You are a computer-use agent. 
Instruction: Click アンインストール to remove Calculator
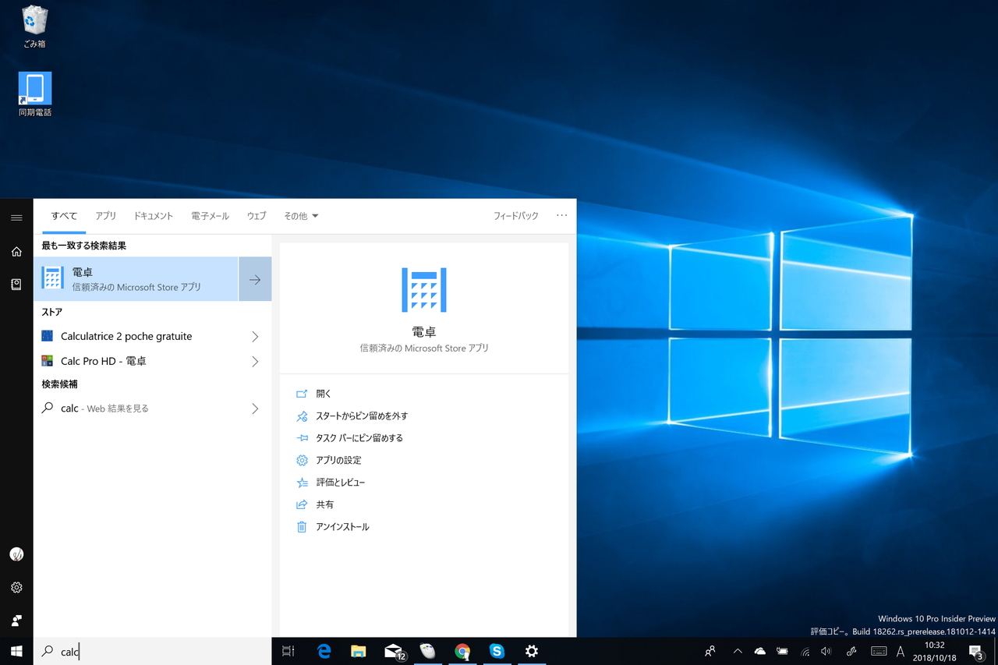pyautogui.click(x=342, y=526)
